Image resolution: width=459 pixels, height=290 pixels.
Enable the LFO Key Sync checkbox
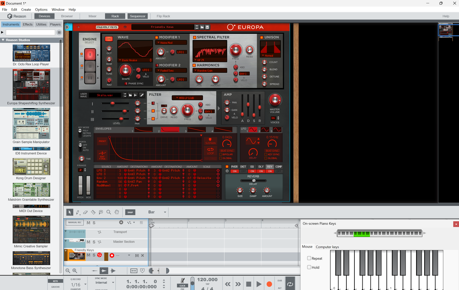tap(265, 154)
